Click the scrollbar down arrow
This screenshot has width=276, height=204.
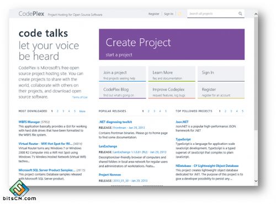point(256,181)
